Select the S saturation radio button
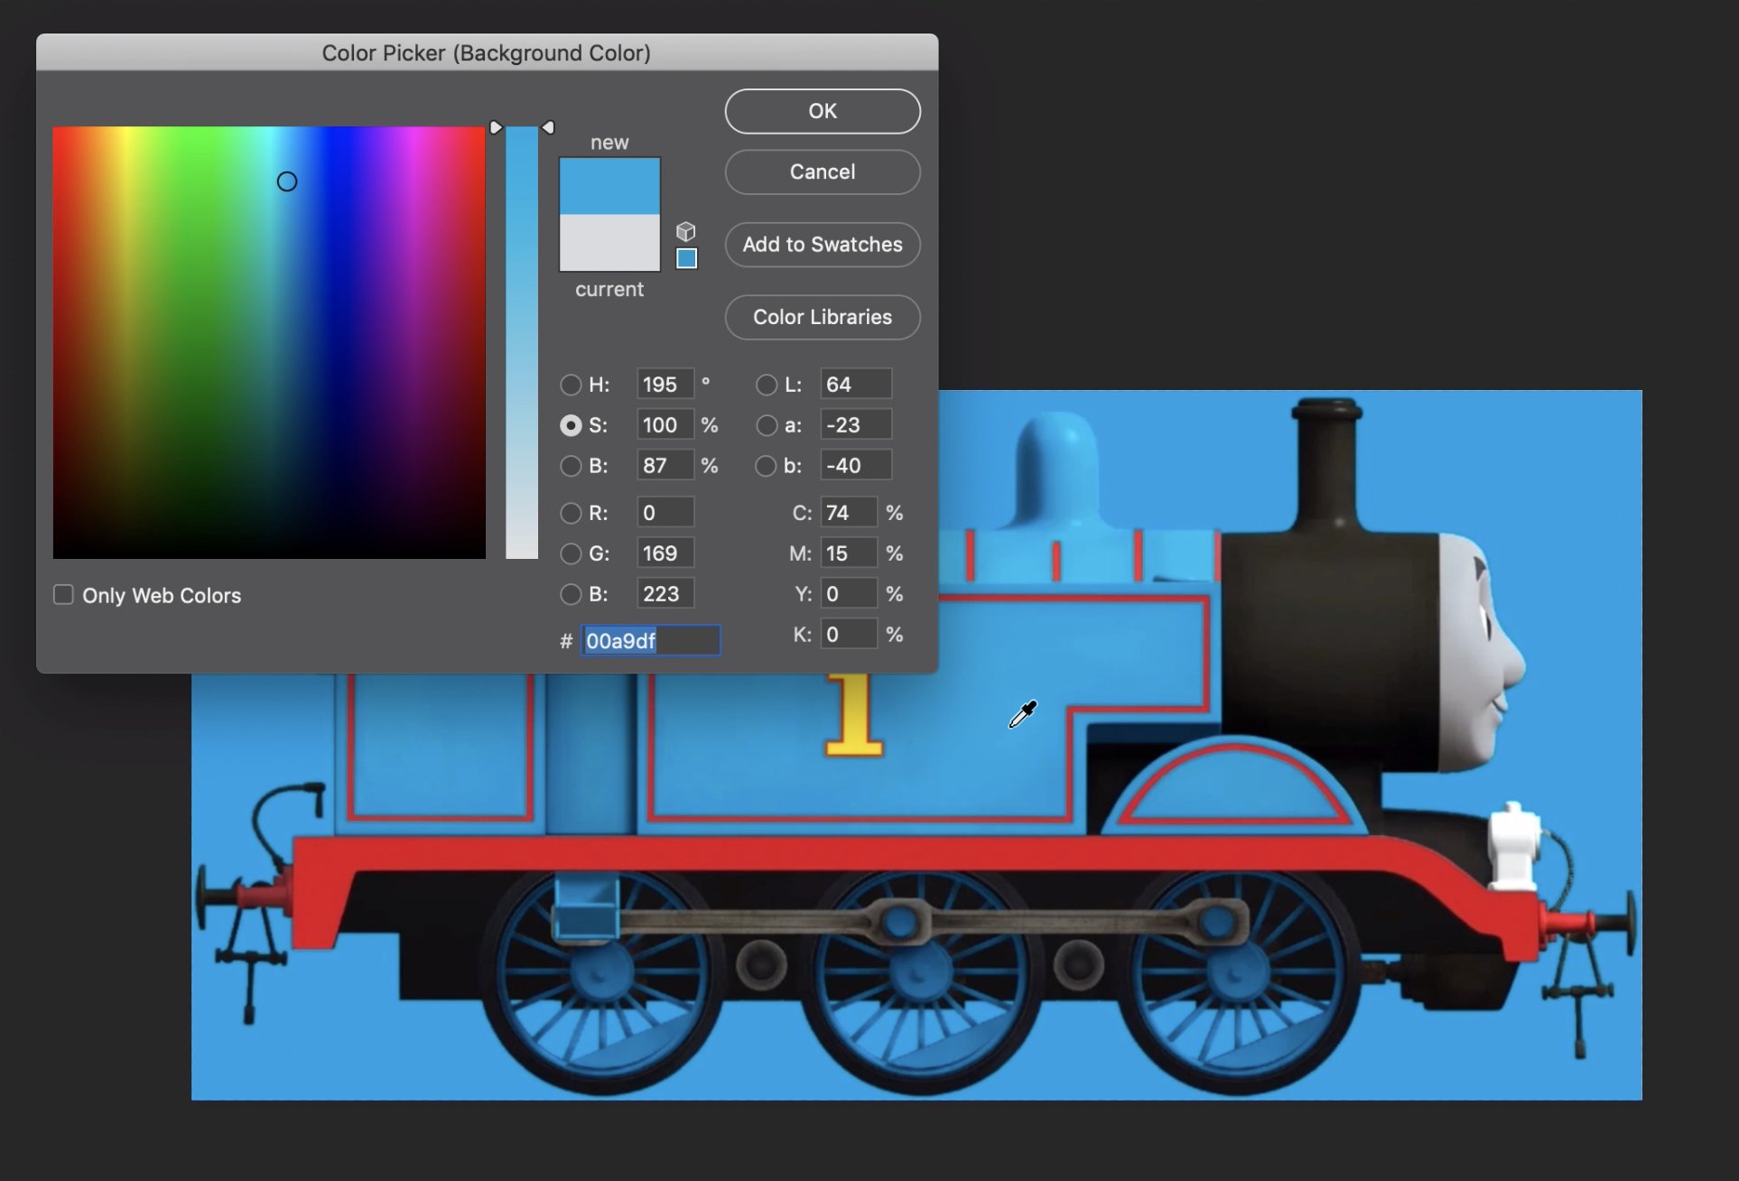This screenshot has width=1739, height=1181. 571,425
